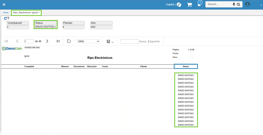The image size is (263, 135).
Task: Open the hamburger main menu
Action: coord(4,4)
